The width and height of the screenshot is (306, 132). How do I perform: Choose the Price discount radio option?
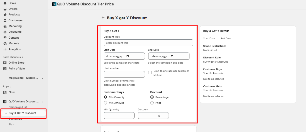coord(152,103)
